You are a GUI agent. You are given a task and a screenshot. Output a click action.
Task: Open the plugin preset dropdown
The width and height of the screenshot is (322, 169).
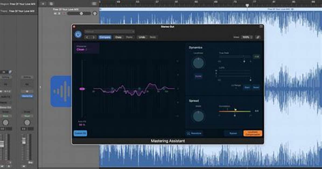click(x=110, y=31)
